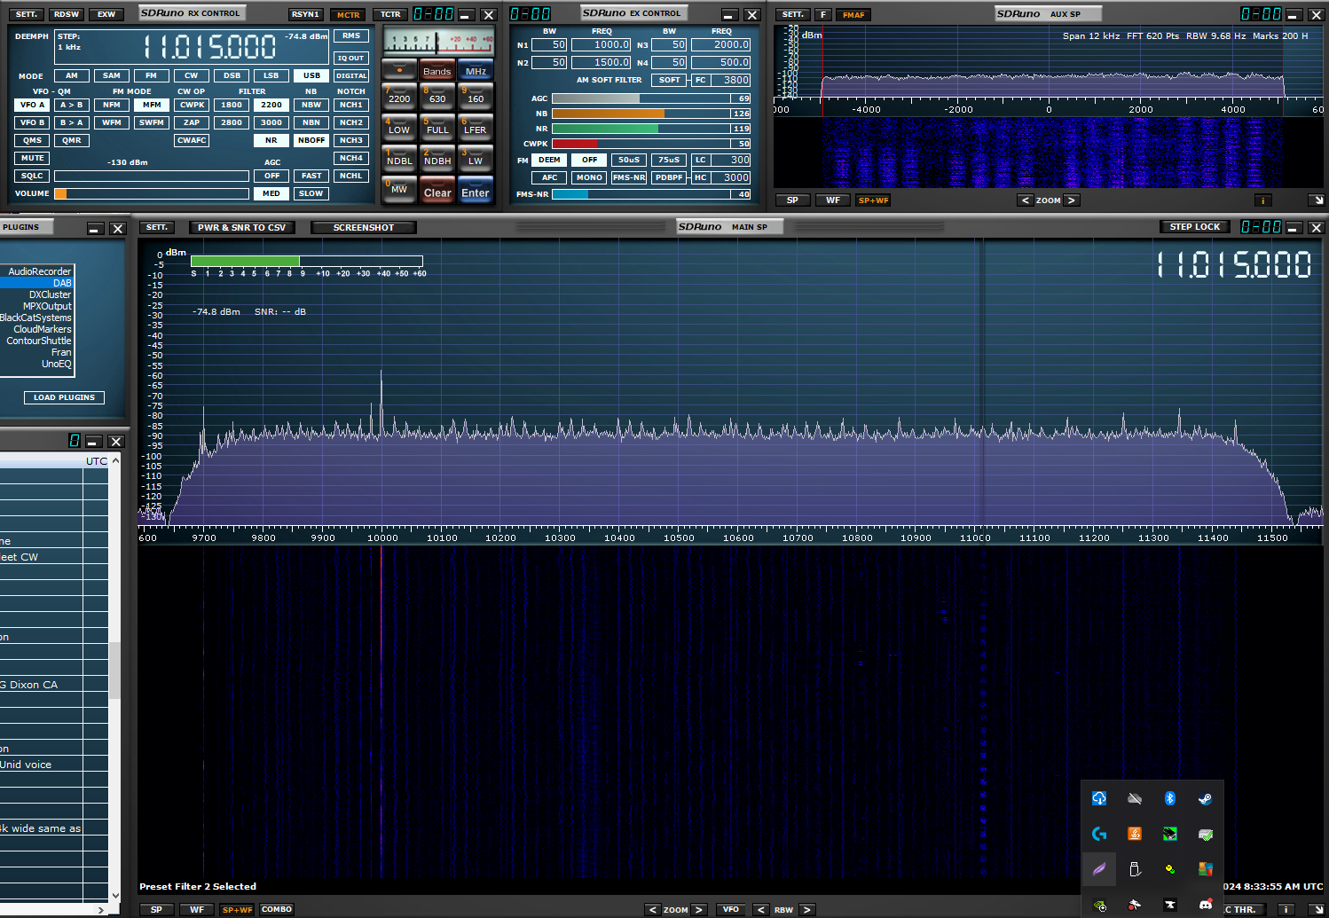Click the Java orange tray icon
1329x918 pixels.
tap(1135, 834)
